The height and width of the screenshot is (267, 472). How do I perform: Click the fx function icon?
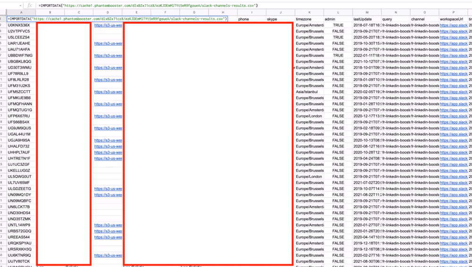[29, 6]
